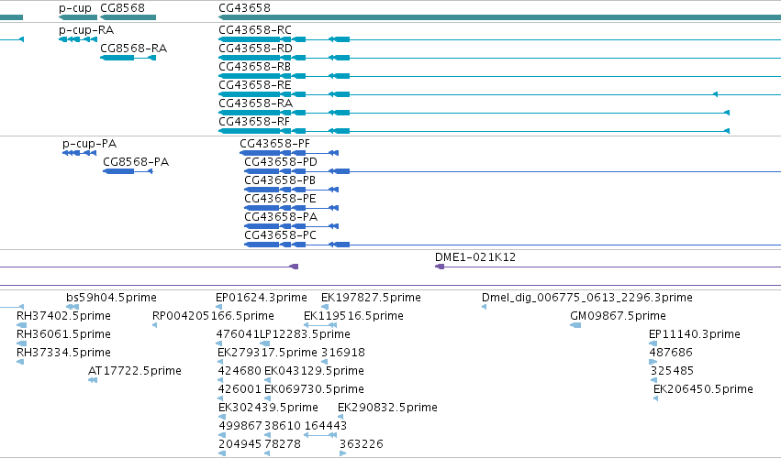781x458 pixels.
Task: Select forward-strand feature 363226
Action: coord(342,453)
